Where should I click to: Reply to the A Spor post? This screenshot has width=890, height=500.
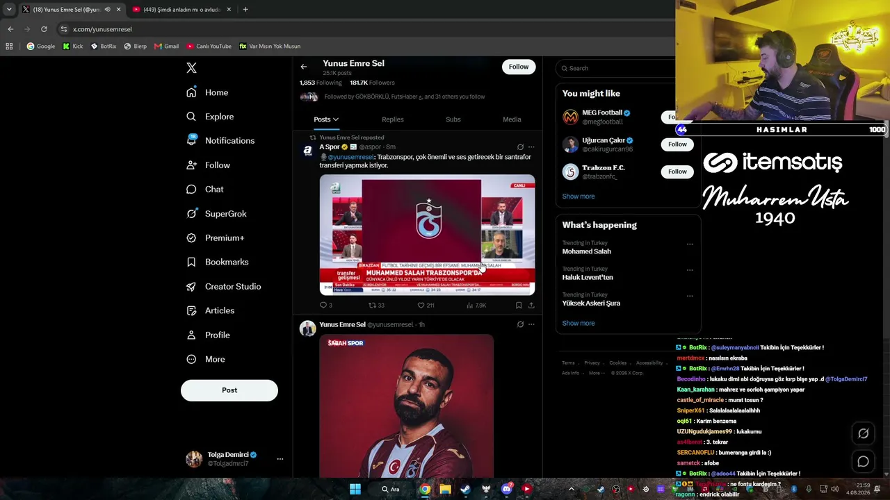(x=325, y=305)
